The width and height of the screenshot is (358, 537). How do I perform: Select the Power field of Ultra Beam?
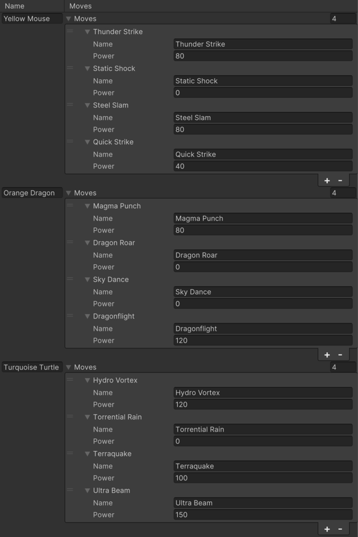pos(263,514)
